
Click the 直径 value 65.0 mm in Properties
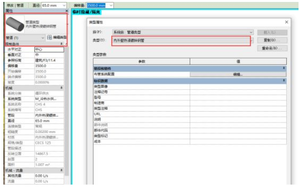tap(49, 121)
